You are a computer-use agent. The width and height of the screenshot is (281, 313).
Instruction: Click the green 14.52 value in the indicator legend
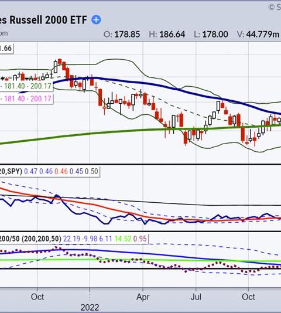tap(123, 239)
